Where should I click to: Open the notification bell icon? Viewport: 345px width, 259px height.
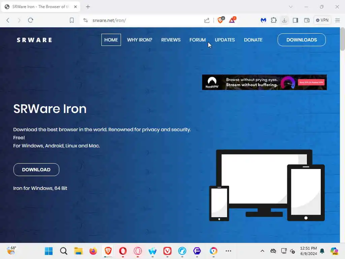pos(322,251)
